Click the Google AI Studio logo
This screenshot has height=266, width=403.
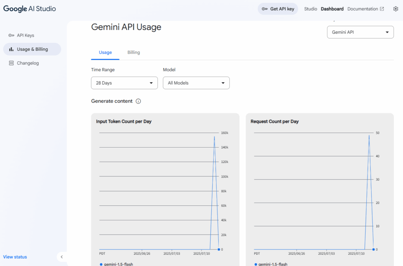(x=30, y=9)
